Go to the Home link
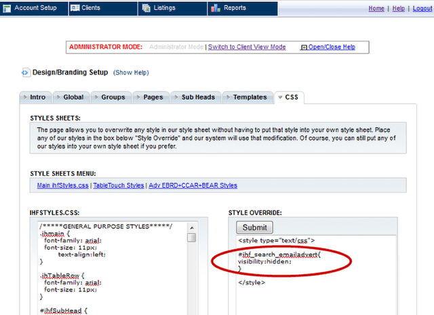The height and width of the screenshot is (315, 434). click(x=376, y=9)
